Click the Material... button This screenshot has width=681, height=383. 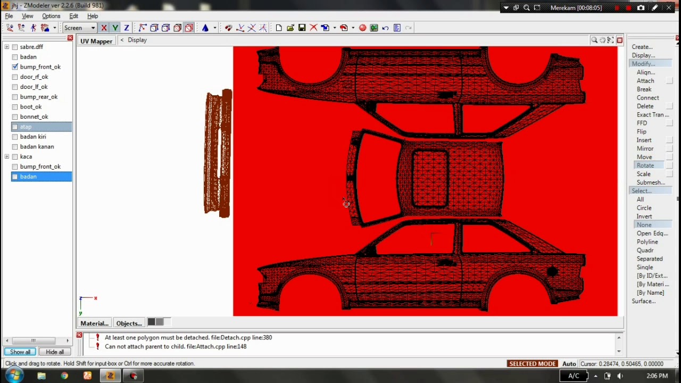pos(95,323)
